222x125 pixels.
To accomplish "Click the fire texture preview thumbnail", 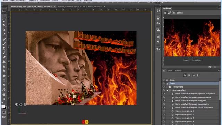I will pos(192,38).
